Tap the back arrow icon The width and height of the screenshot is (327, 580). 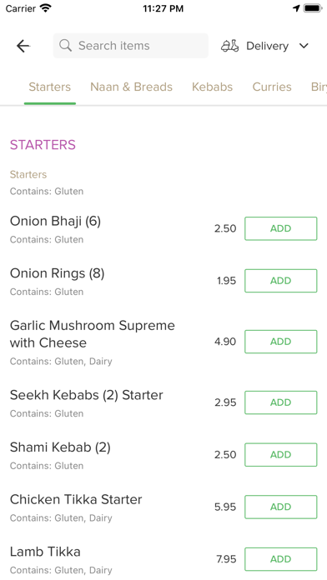tap(23, 46)
